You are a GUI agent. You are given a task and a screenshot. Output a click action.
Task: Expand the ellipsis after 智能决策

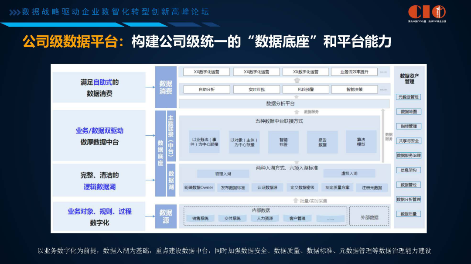(x=383, y=89)
